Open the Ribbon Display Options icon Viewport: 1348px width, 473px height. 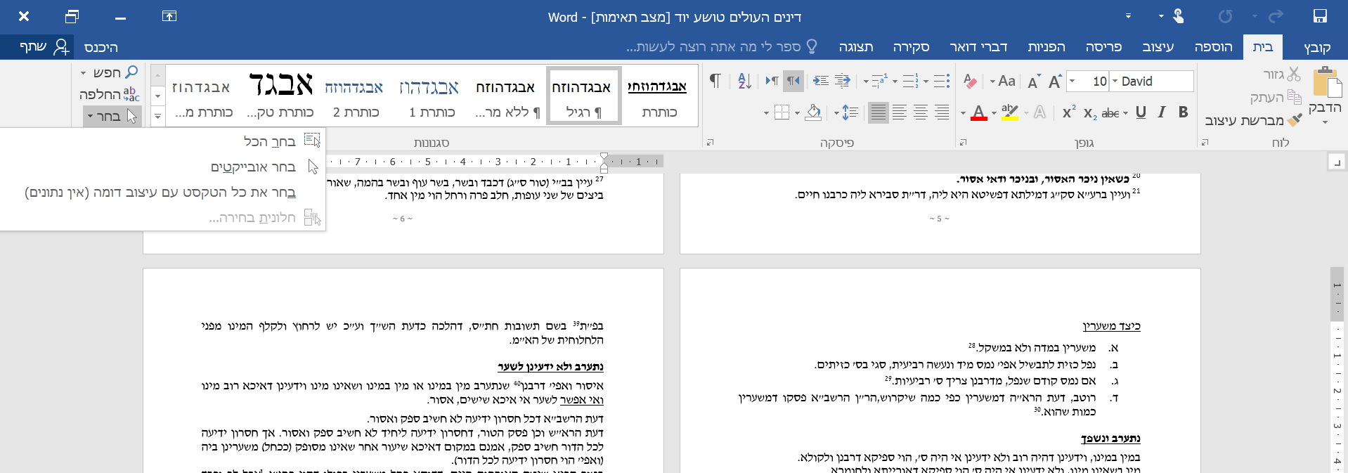(x=169, y=16)
